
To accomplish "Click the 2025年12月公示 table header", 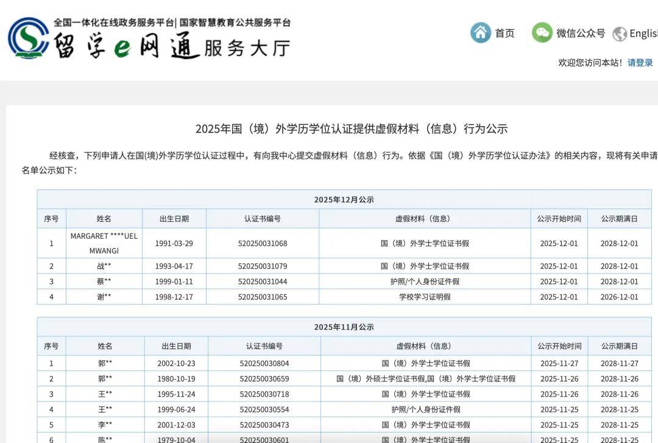I will click(x=344, y=200).
